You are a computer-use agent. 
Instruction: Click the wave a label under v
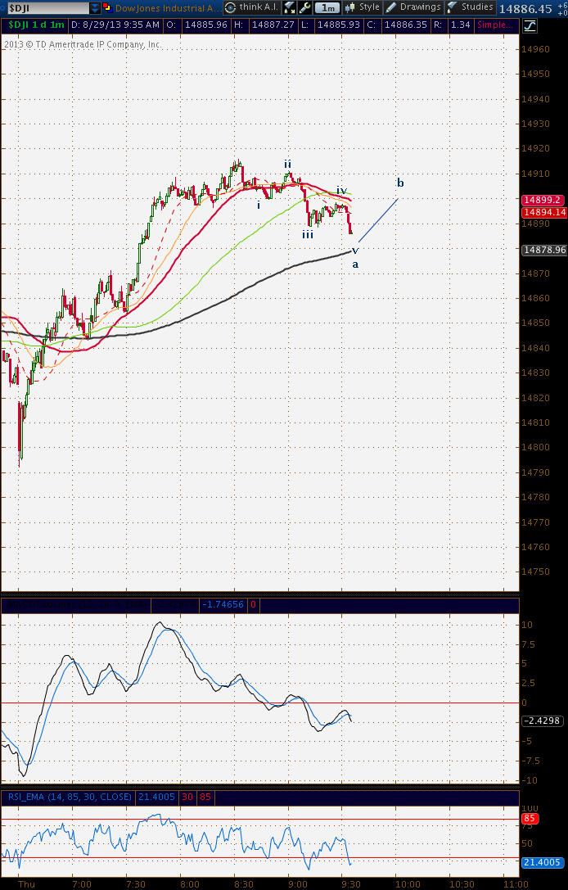point(355,264)
